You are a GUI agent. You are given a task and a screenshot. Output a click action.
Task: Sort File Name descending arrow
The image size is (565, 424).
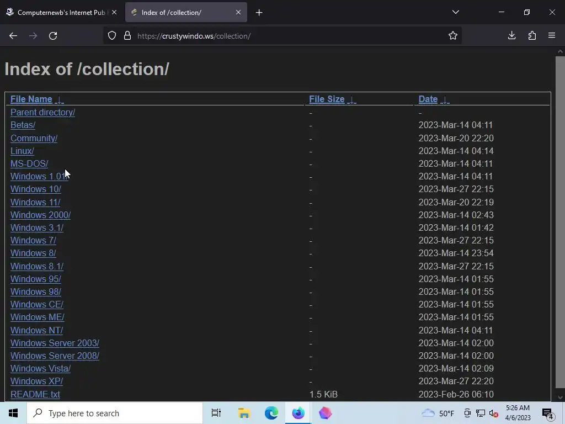pos(60,100)
